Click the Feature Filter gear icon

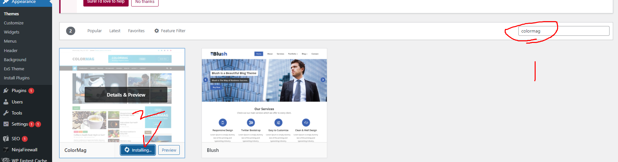[x=157, y=31]
